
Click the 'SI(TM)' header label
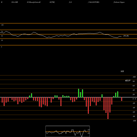52,2
